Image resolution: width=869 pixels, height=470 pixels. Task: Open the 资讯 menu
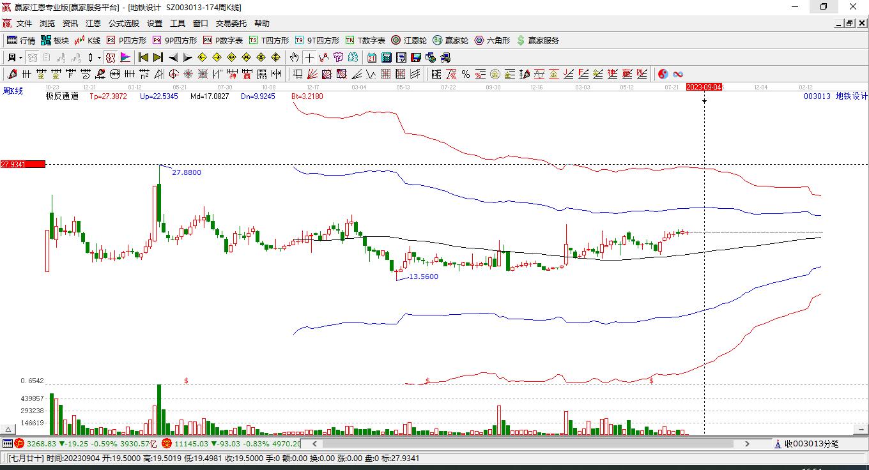(70, 24)
